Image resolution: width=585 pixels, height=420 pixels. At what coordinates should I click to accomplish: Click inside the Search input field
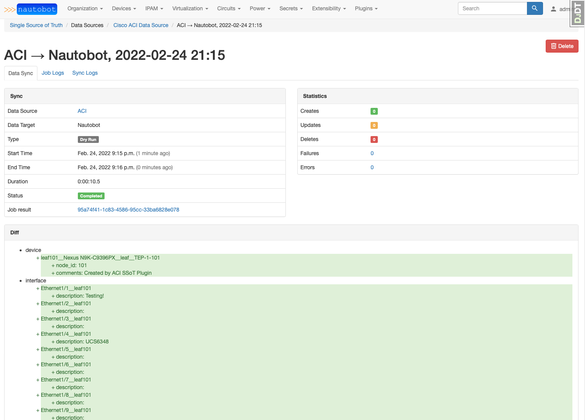coord(492,8)
